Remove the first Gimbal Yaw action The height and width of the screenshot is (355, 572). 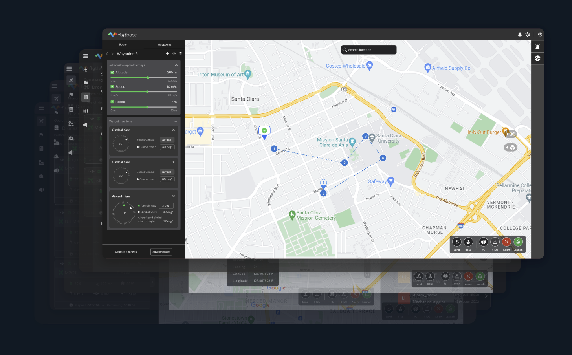click(x=174, y=130)
